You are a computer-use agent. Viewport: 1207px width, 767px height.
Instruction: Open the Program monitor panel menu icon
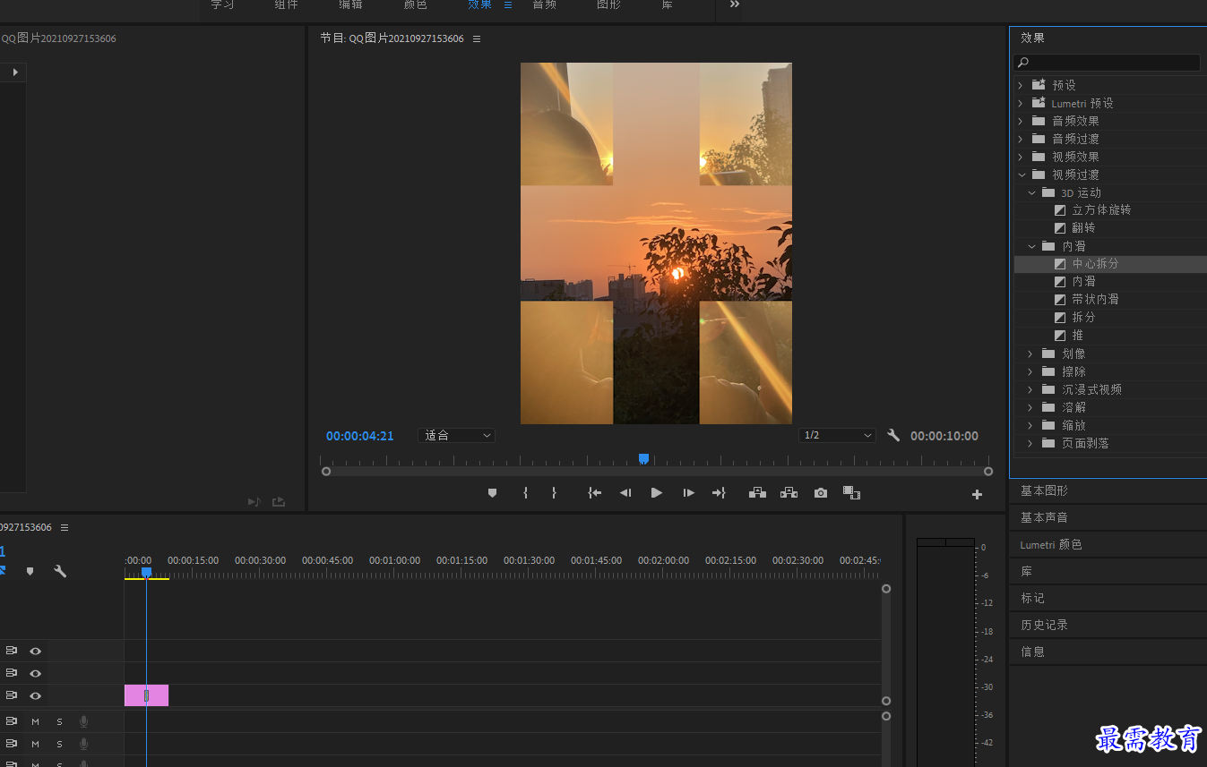coord(477,38)
